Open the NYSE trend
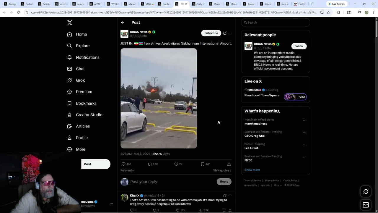The image size is (378, 213). [x=248, y=160]
